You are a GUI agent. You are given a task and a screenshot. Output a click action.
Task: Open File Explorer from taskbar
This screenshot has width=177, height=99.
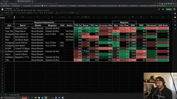pos(36,98)
